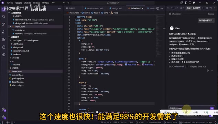Image resolution: width=218 pixels, height=124 pixels.
Task: Open Manage gear icon in activity bar
Action: (x=4, y=117)
